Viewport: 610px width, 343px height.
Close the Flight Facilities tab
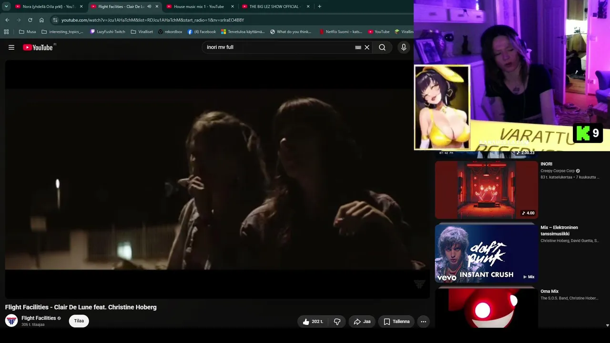(157, 7)
